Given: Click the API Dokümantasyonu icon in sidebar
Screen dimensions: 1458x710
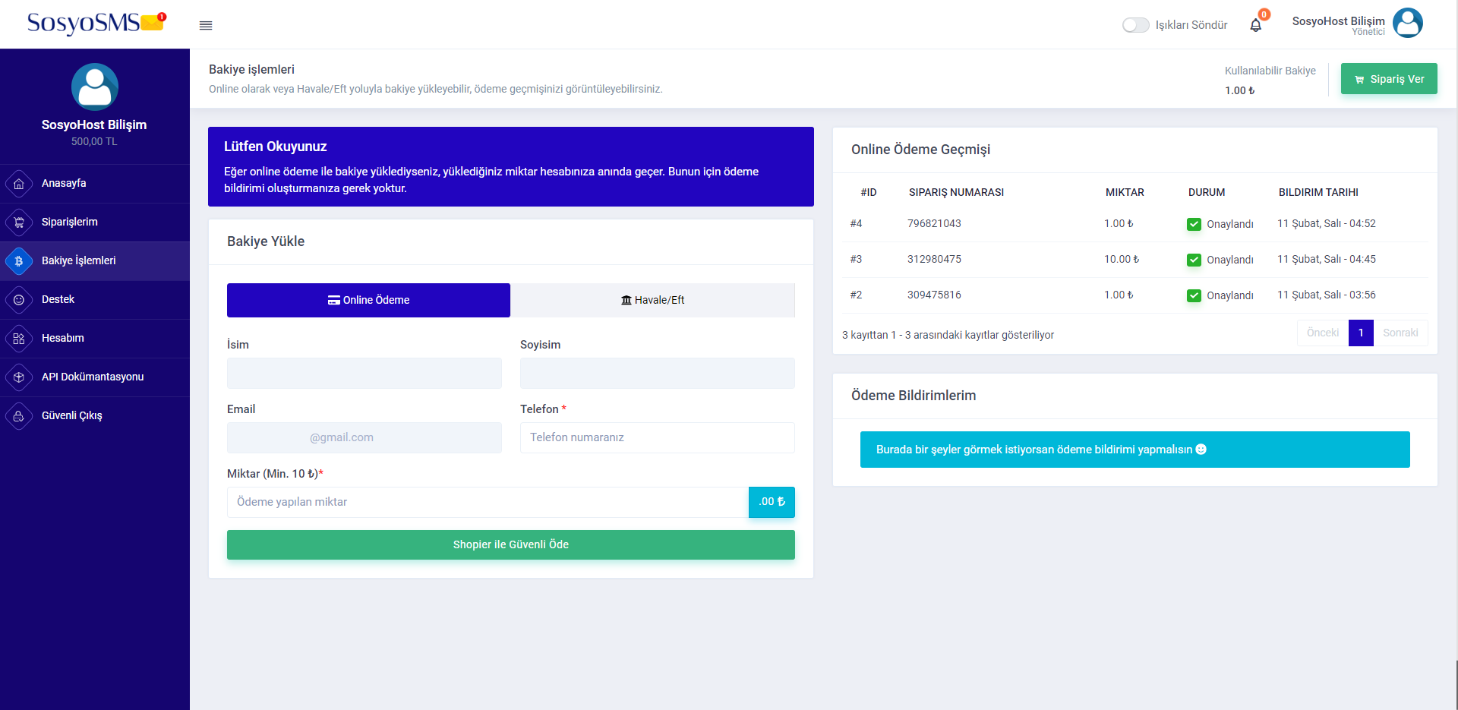Looking at the screenshot, I should [x=19, y=377].
